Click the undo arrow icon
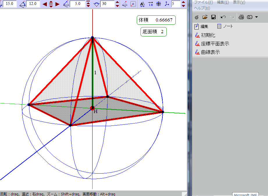 [x=223, y=17]
